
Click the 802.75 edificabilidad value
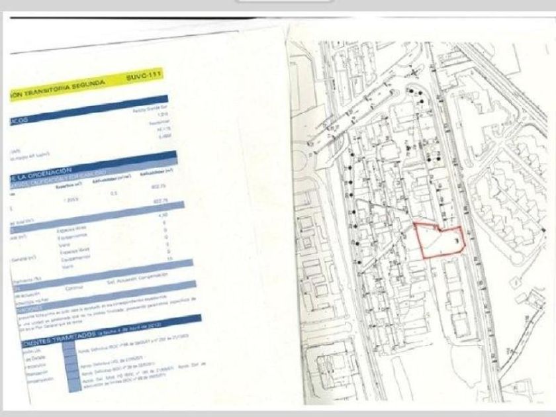(x=159, y=187)
